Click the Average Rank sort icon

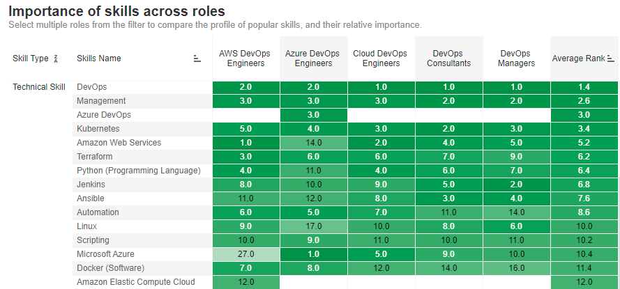[x=611, y=58]
